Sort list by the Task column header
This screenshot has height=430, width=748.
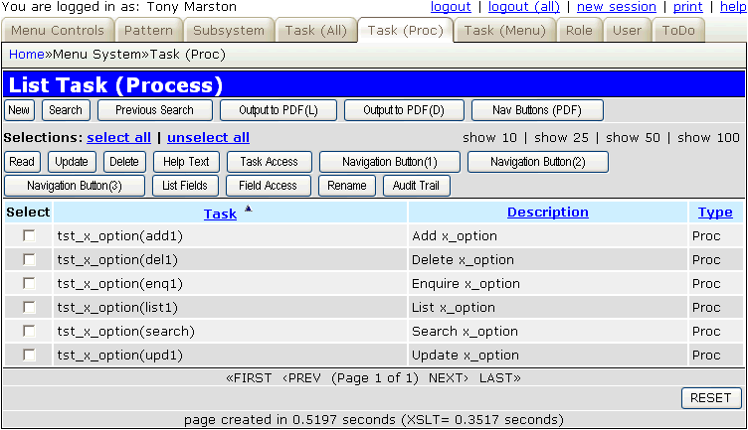pyautogui.click(x=220, y=214)
